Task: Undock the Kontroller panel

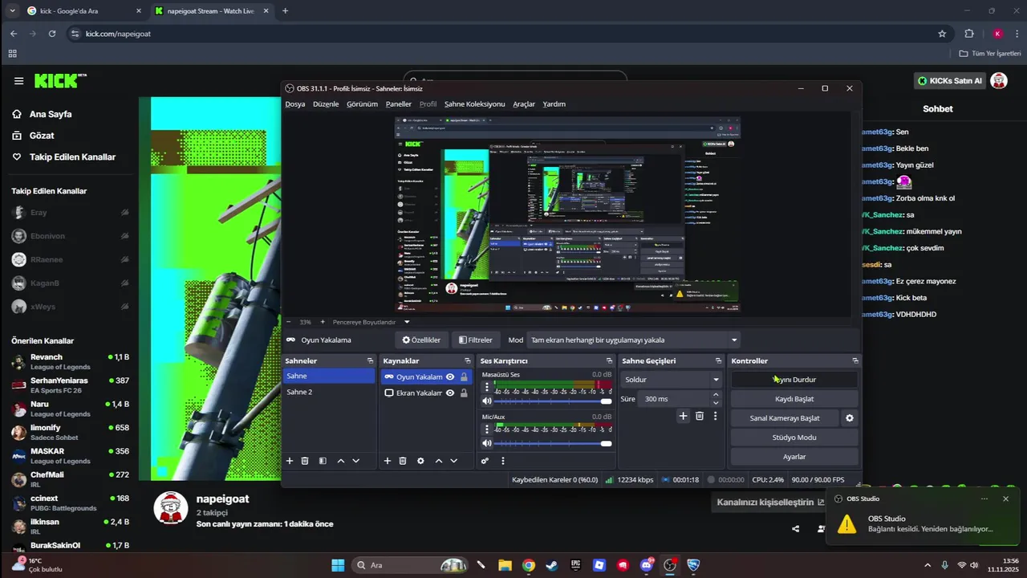Action: (x=855, y=360)
